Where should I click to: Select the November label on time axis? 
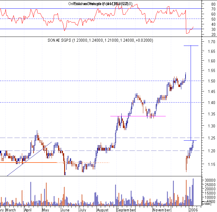click(x=162, y=210)
